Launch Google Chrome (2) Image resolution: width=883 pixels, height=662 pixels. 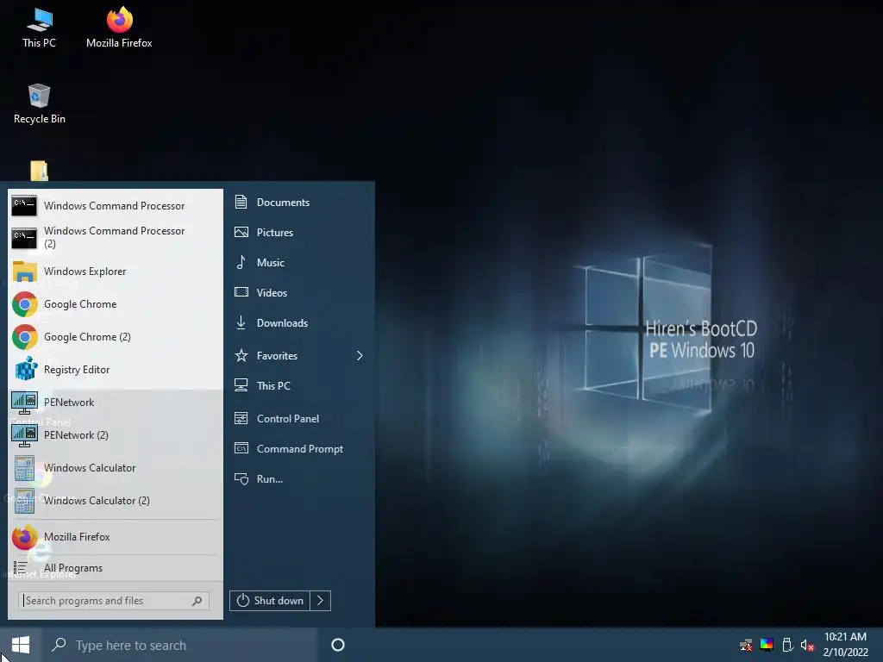pos(115,337)
